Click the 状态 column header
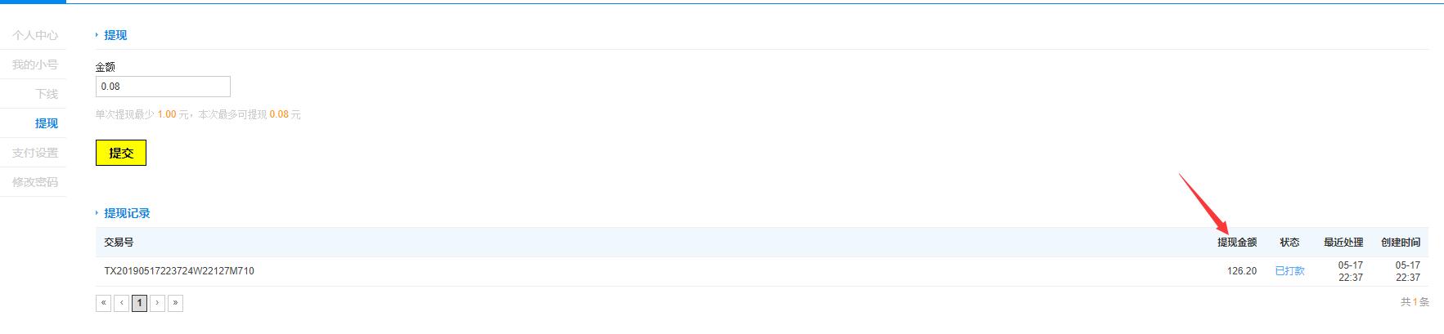The image size is (1444, 334). click(x=1289, y=243)
